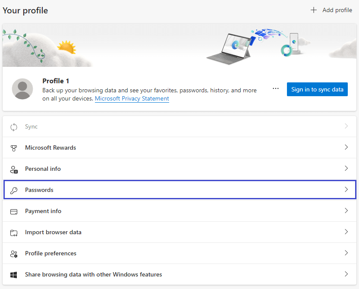Click the Windows logo icon for sharing data
The width and height of the screenshot is (359, 289).
tap(14, 275)
